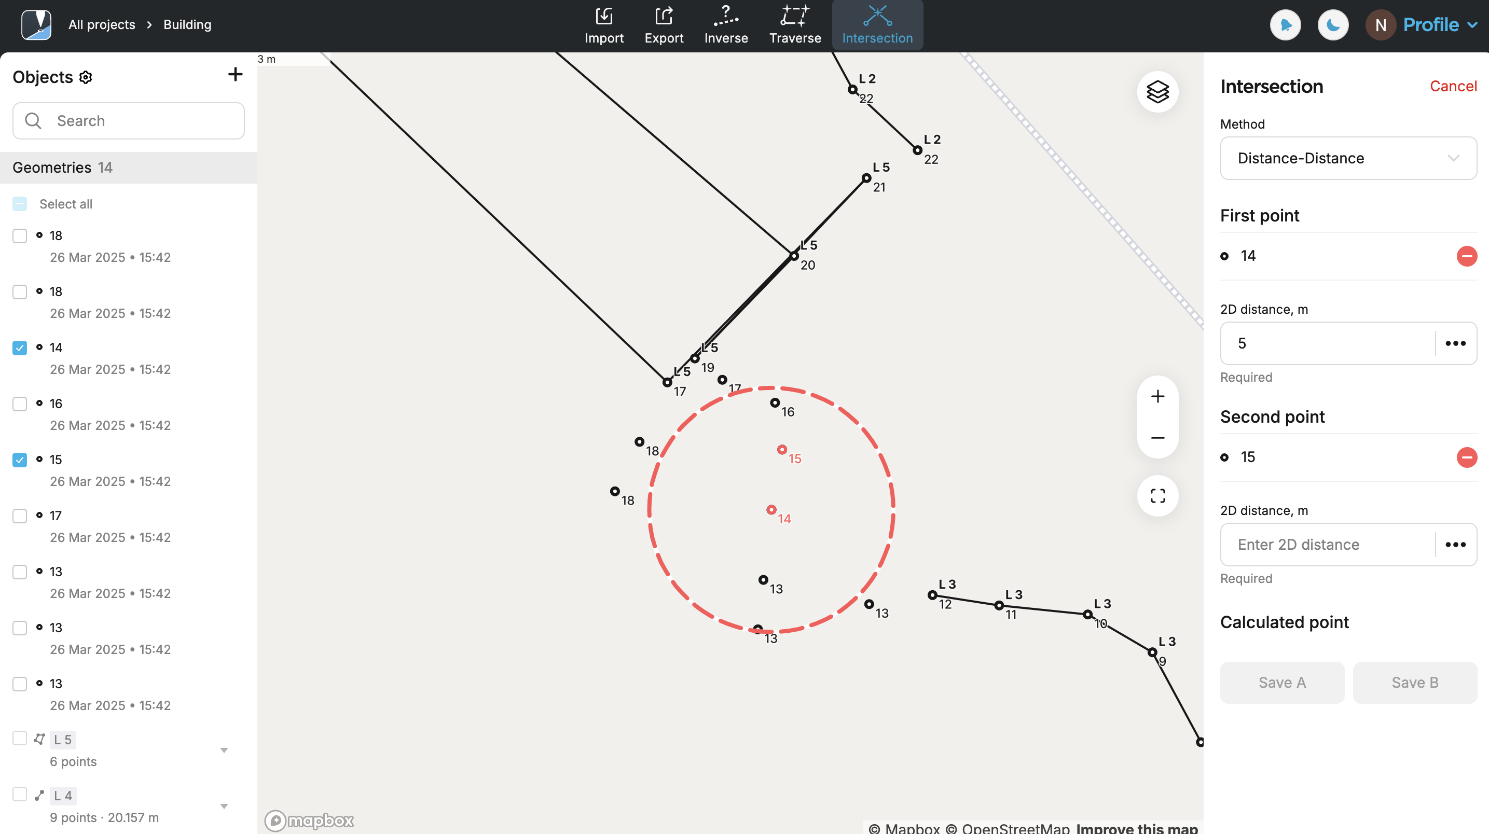The height and width of the screenshot is (834, 1489).
Task: Go to All projects breadcrumb
Action: 102,25
